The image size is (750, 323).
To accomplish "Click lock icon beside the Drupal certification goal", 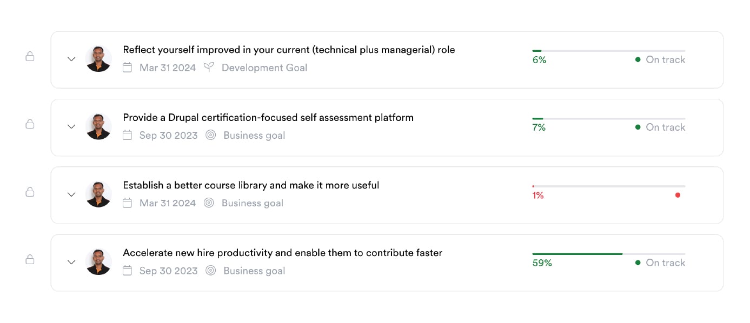I will (30, 124).
